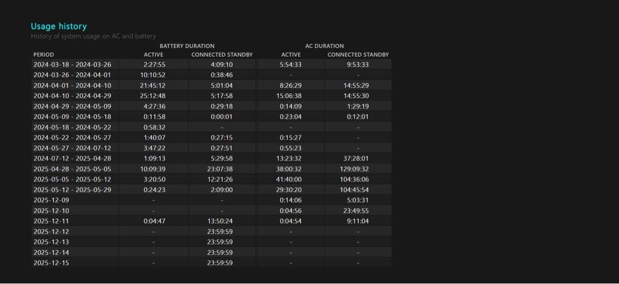This screenshot has width=619, height=284.
Task: Click the AC standby value 23:49:55
Action: [358, 211]
